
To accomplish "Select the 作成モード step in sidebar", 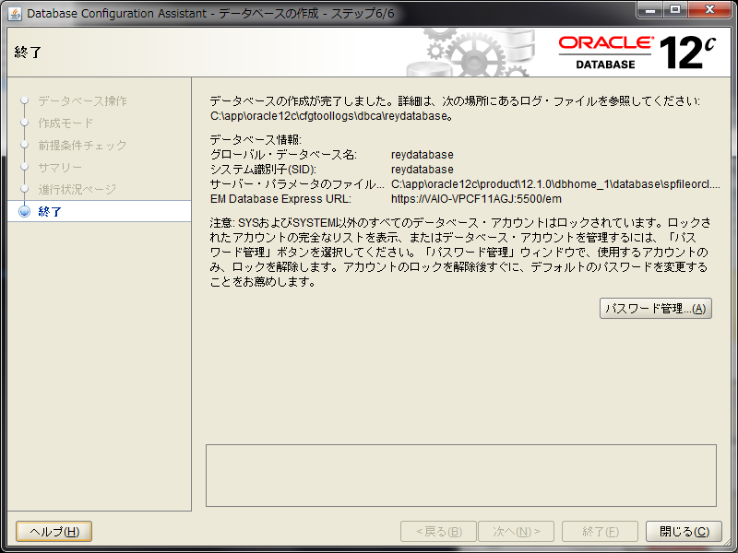I will (65, 124).
